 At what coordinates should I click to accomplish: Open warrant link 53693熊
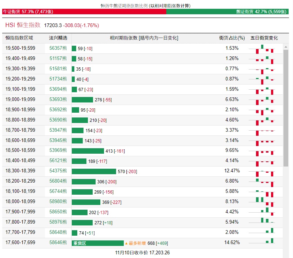(58, 100)
